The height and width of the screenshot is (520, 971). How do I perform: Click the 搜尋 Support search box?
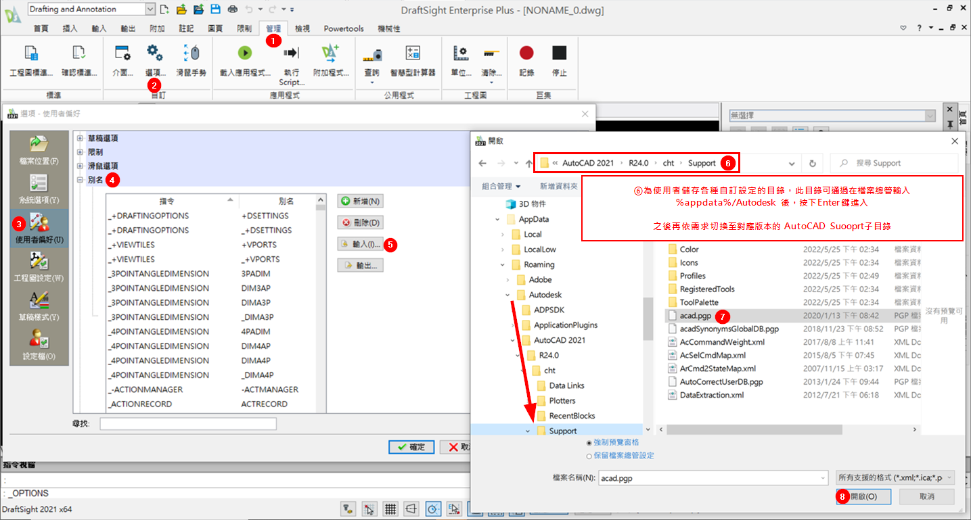coord(894,163)
